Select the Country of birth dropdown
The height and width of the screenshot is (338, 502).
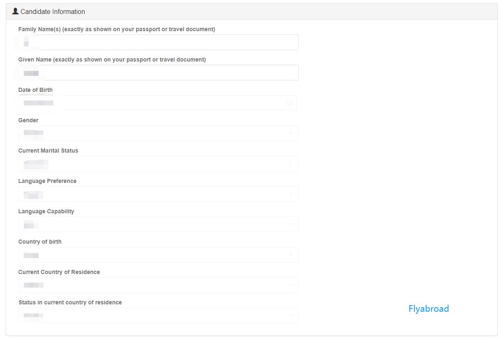[158, 255]
